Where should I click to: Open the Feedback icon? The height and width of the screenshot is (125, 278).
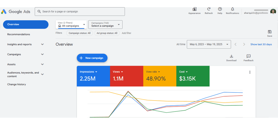click(x=248, y=56)
